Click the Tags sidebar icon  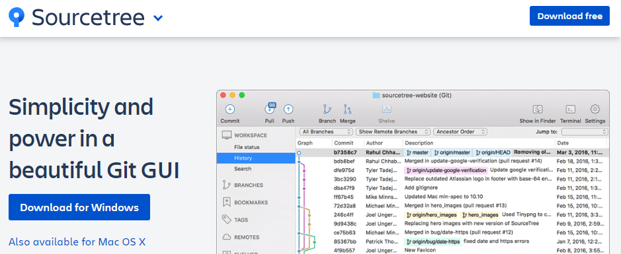tap(227, 220)
